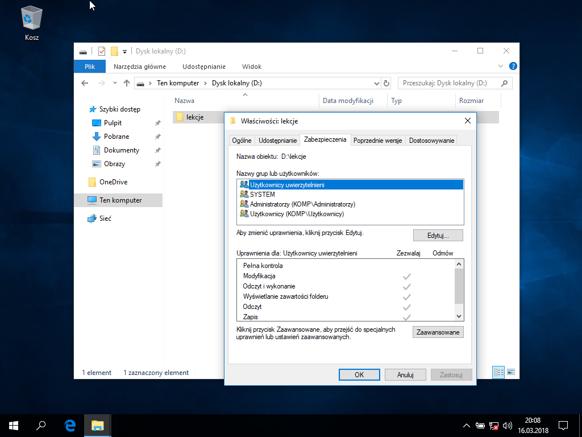The image size is (582, 437).
Task: Open the Narzędzia główne ribbon tab
Action: (x=140, y=67)
